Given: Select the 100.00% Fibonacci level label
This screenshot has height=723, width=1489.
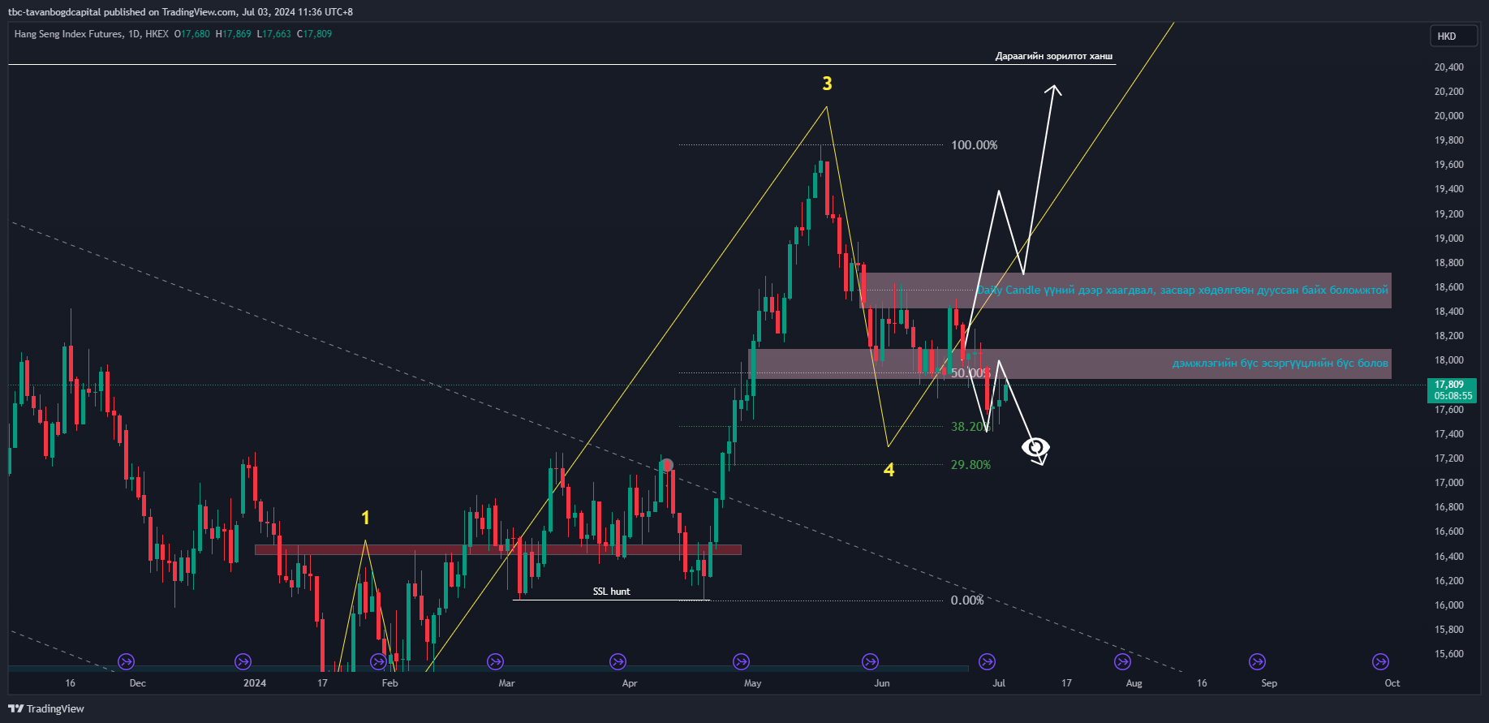Looking at the screenshot, I should pos(975,145).
